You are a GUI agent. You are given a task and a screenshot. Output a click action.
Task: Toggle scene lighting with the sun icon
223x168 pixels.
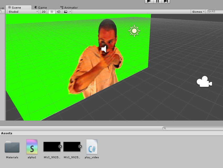51,11
